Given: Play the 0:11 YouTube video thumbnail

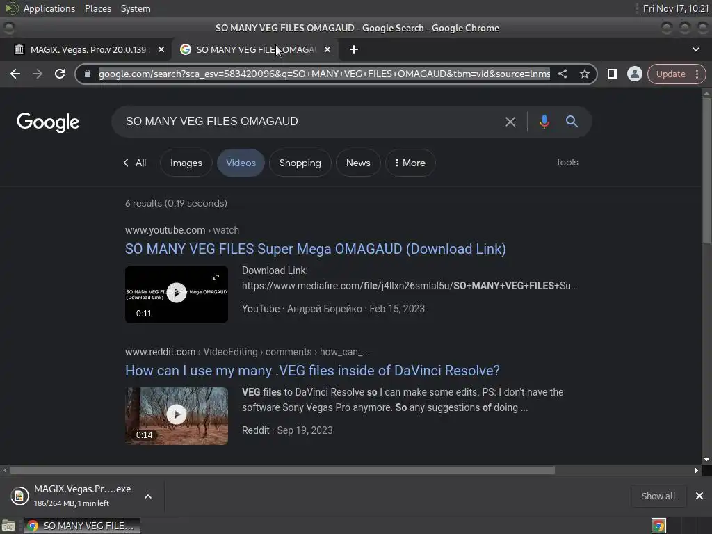Looking at the screenshot, I should 177,294.
